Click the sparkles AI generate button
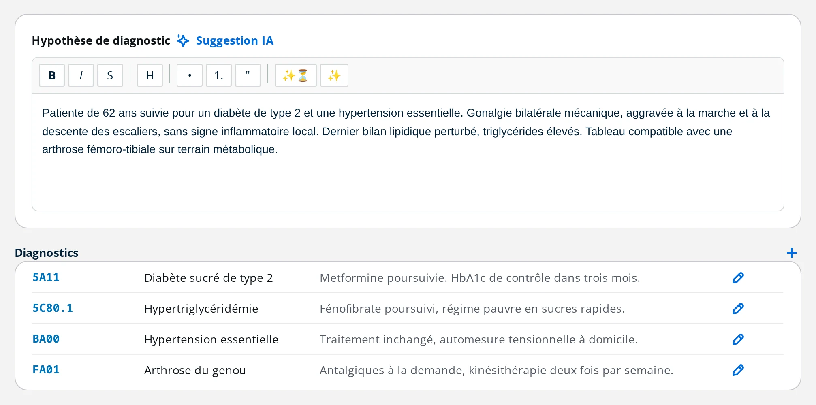Screen dimensions: 816x405 pos(334,75)
